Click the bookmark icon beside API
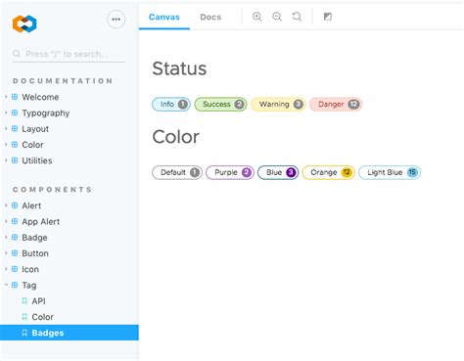 (x=24, y=300)
